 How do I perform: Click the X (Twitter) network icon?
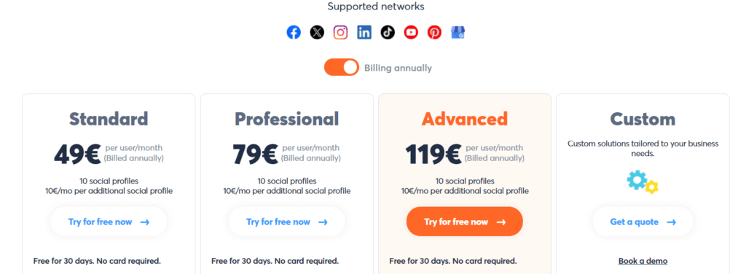coord(317,32)
